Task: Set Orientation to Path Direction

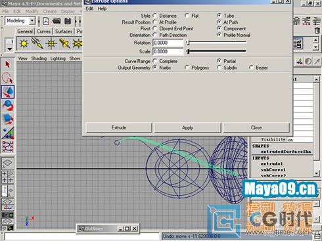Action: tap(155, 35)
